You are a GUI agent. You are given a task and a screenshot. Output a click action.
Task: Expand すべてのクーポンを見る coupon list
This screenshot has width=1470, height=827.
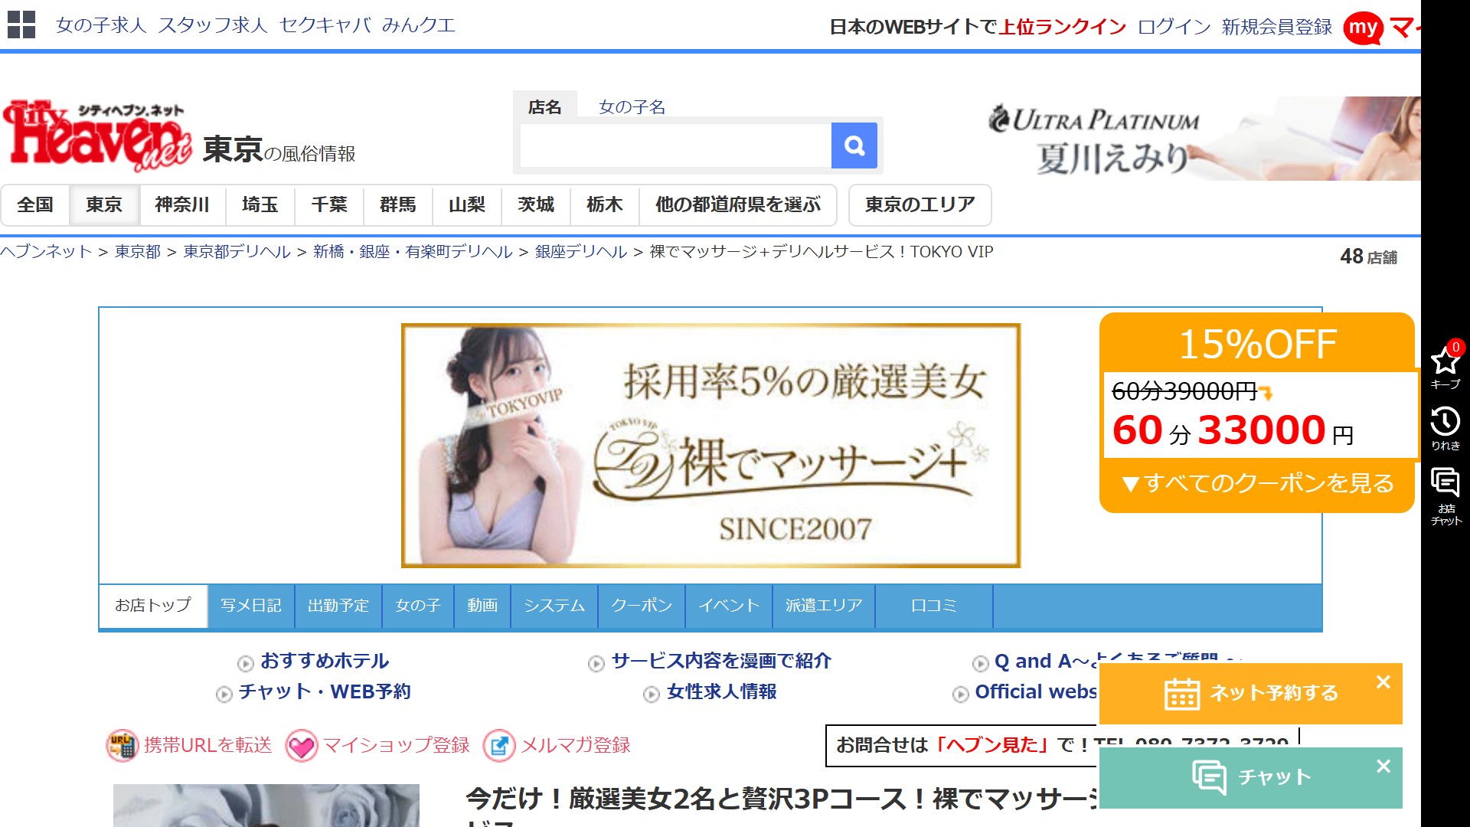pyautogui.click(x=1257, y=483)
